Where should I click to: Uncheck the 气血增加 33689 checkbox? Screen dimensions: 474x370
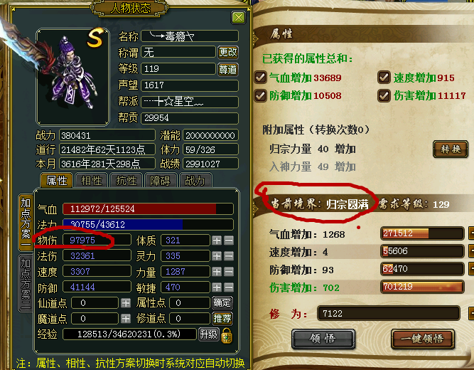pyautogui.click(x=260, y=78)
